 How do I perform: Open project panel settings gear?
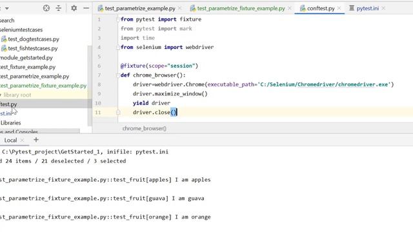coord(74,8)
